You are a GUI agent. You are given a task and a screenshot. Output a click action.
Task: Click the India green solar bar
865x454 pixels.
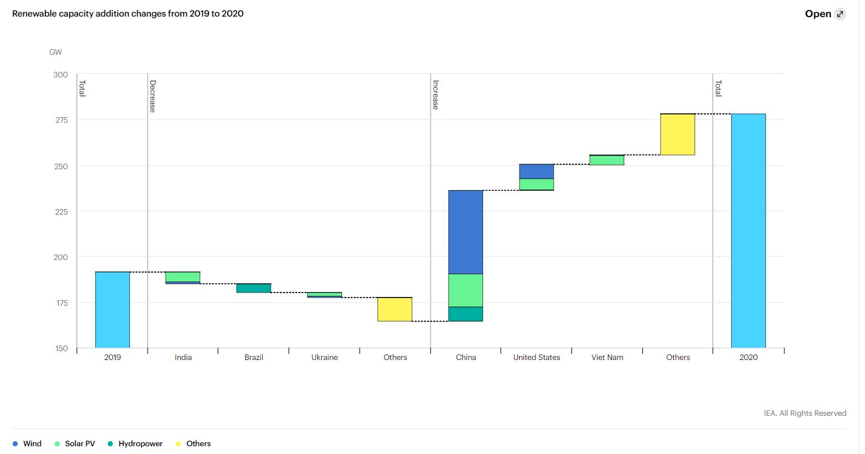pos(183,277)
